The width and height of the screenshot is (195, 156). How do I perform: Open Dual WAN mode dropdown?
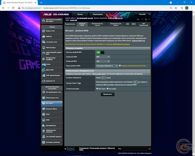coord(107,66)
